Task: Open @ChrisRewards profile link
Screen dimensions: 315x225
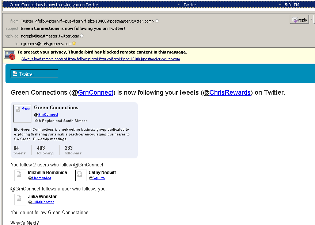Action: [230, 92]
